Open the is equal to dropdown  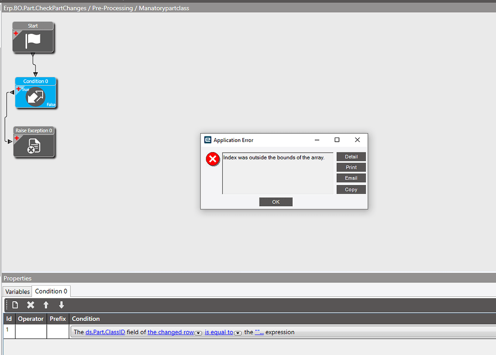[237, 333]
